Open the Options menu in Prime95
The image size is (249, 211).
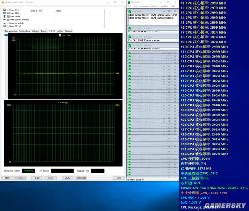point(155,6)
